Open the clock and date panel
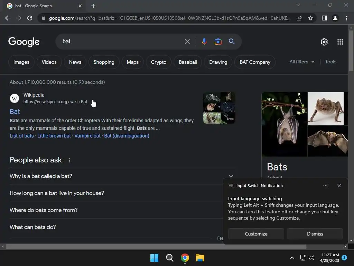Viewport: 354px width, 266px height. coord(329,258)
